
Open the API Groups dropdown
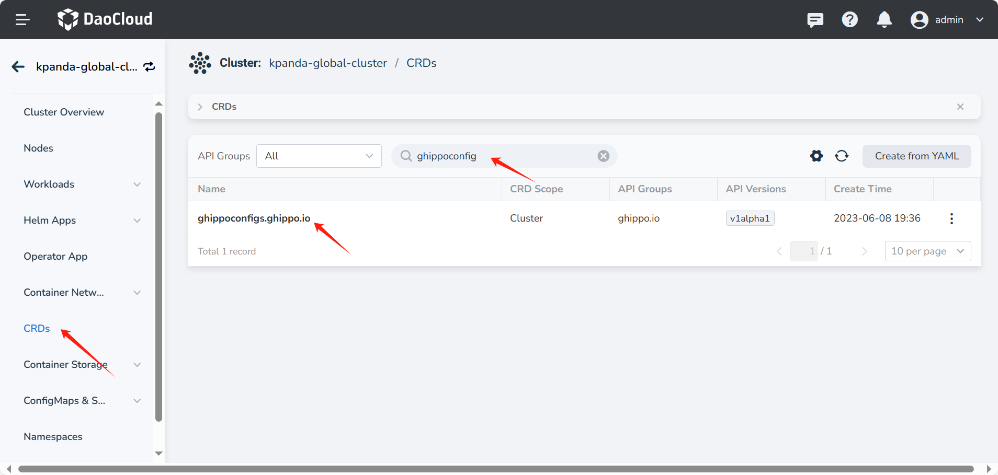click(319, 156)
